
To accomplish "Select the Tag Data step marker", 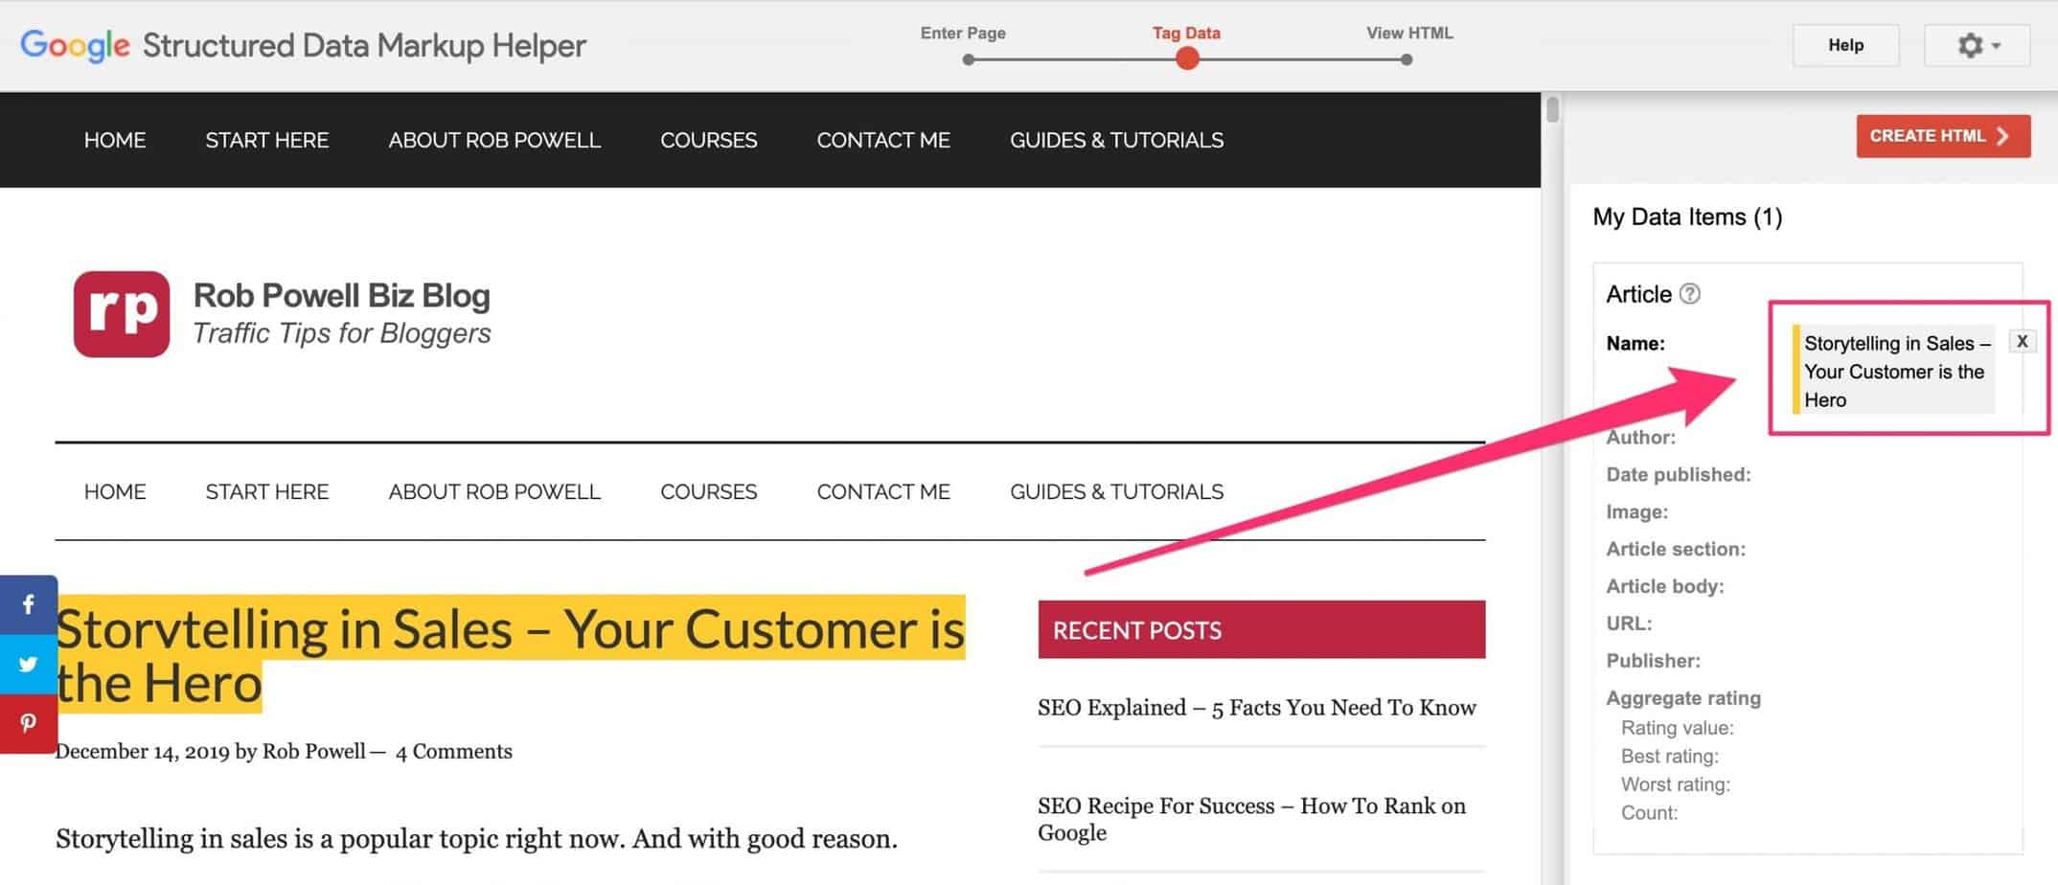I will click(x=1186, y=58).
